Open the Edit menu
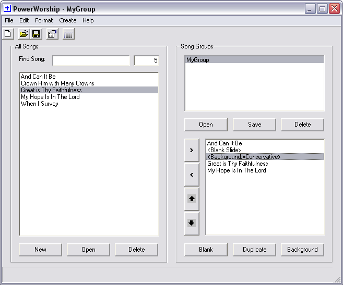Image resolution: width=343 pixels, height=285 pixels. [x=24, y=20]
